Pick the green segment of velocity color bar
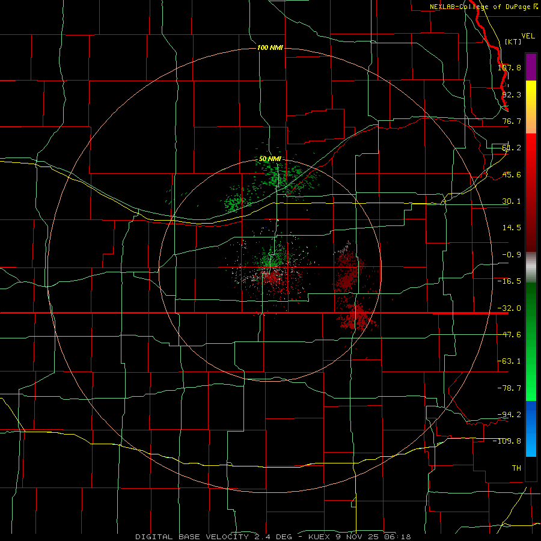This screenshot has width=541, height=541. click(531, 341)
